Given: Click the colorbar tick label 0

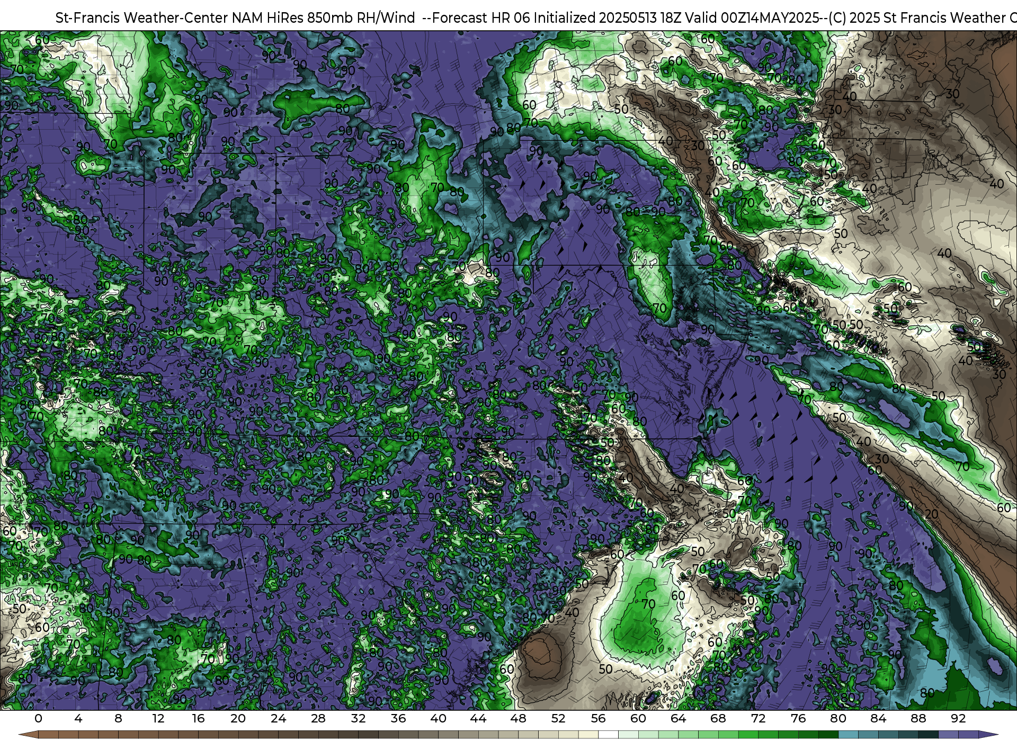Looking at the screenshot, I should pyautogui.click(x=38, y=719).
